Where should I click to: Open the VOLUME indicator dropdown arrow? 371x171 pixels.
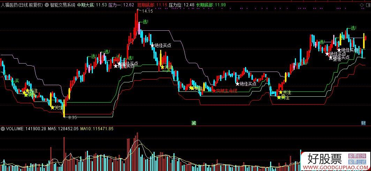coord(2,129)
